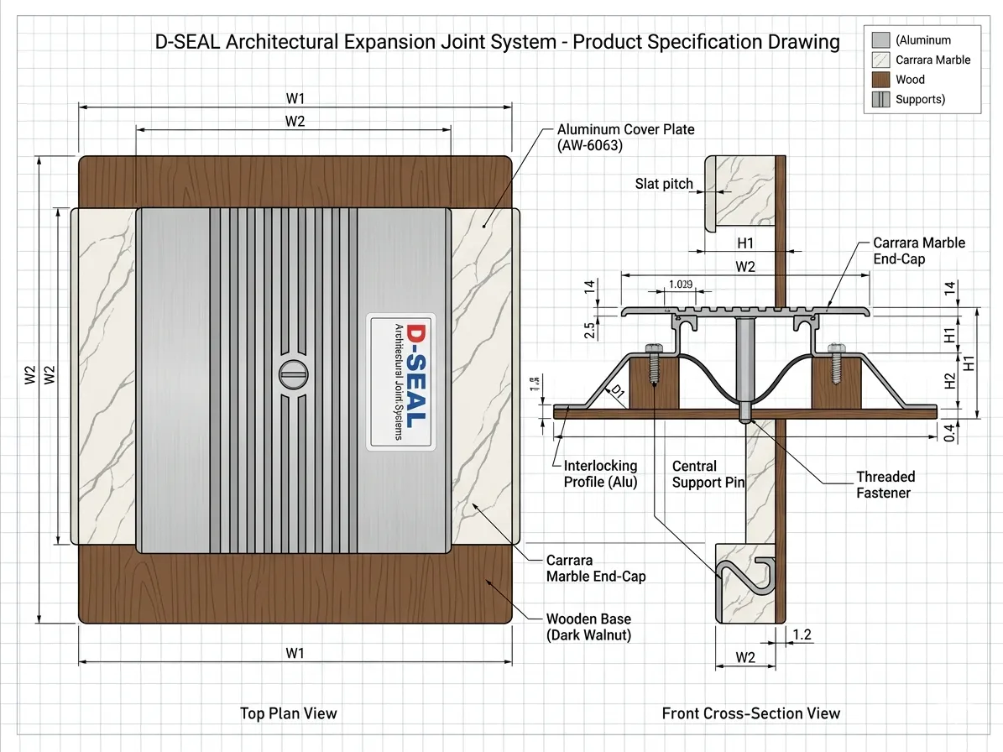The width and height of the screenshot is (1003, 752).
Task: Click the W1 label below the plan view
Action: pyautogui.click(x=295, y=653)
